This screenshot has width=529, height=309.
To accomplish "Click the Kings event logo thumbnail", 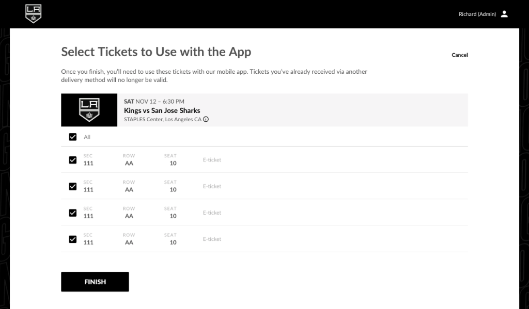I will coord(89,110).
